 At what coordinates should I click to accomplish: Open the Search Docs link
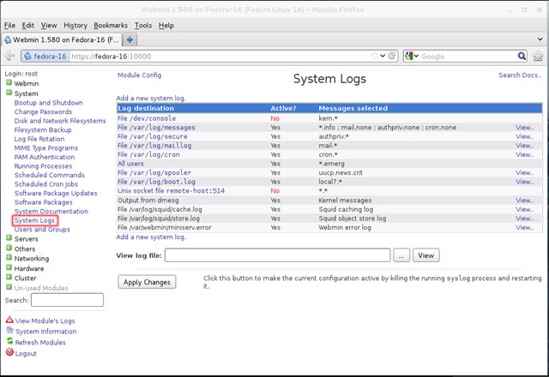520,75
